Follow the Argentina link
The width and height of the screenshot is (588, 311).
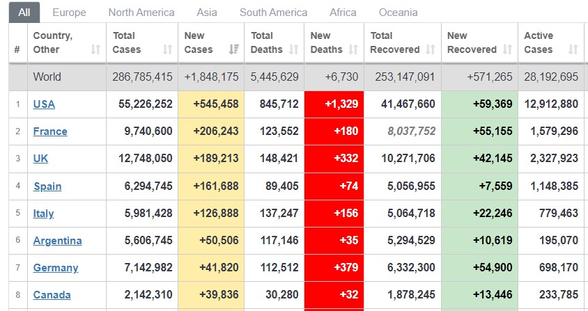(x=57, y=241)
